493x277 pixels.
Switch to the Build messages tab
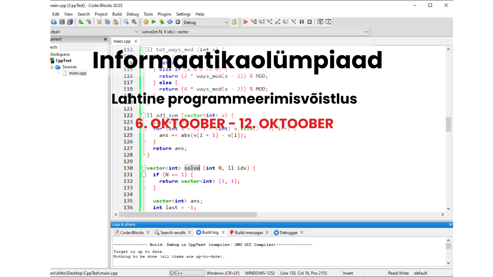tap(249, 233)
